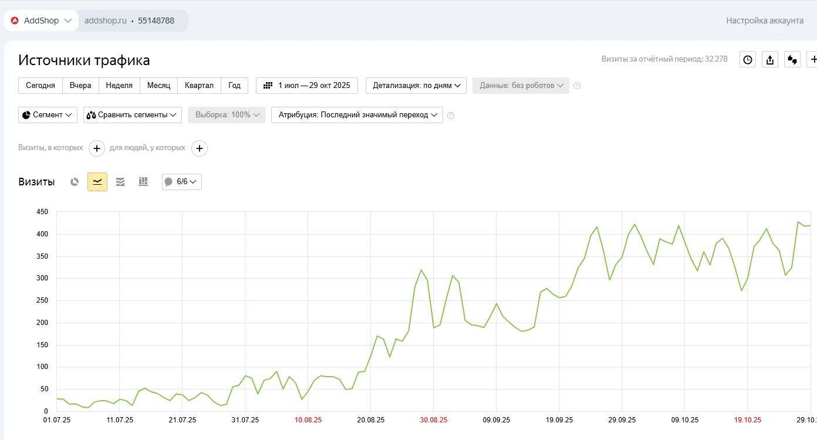
Task: Click Сравнить сегменты button
Action: [x=133, y=115]
